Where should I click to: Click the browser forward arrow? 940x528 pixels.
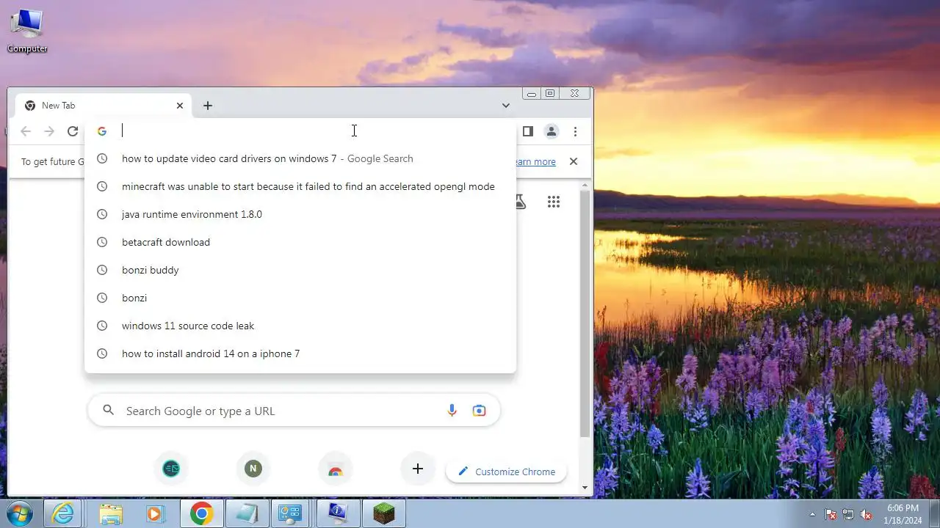(x=49, y=131)
